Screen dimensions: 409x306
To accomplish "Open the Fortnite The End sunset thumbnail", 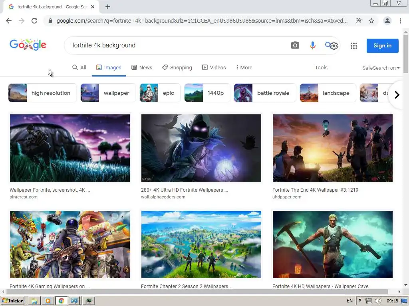I will [333, 148].
